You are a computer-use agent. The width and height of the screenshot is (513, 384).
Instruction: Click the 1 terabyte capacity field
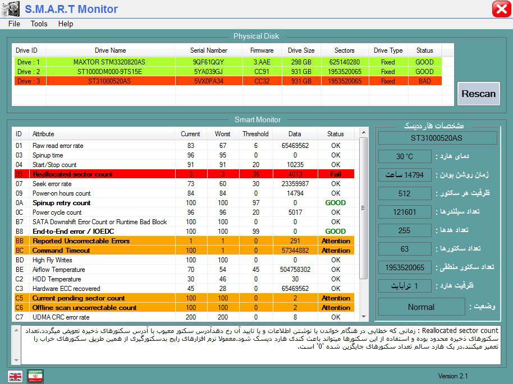(x=405, y=286)
